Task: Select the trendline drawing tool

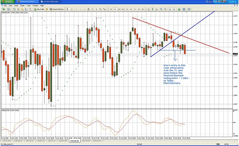Action: click(85, 9)
